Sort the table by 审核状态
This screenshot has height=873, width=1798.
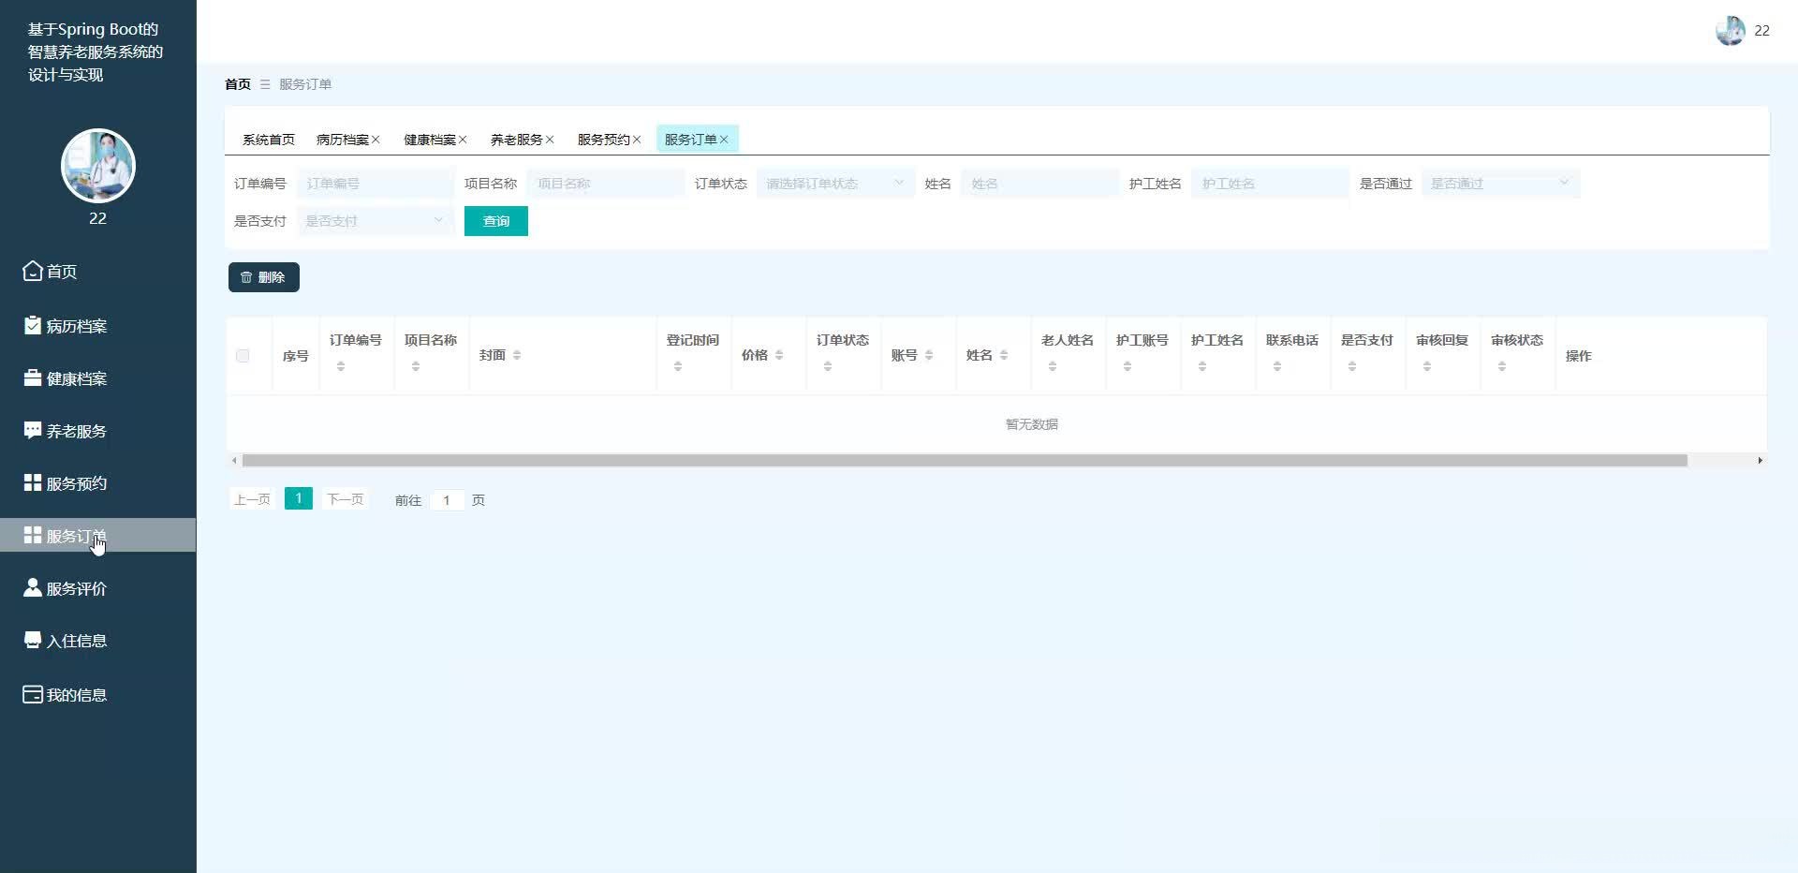(x=1502, y=366)
